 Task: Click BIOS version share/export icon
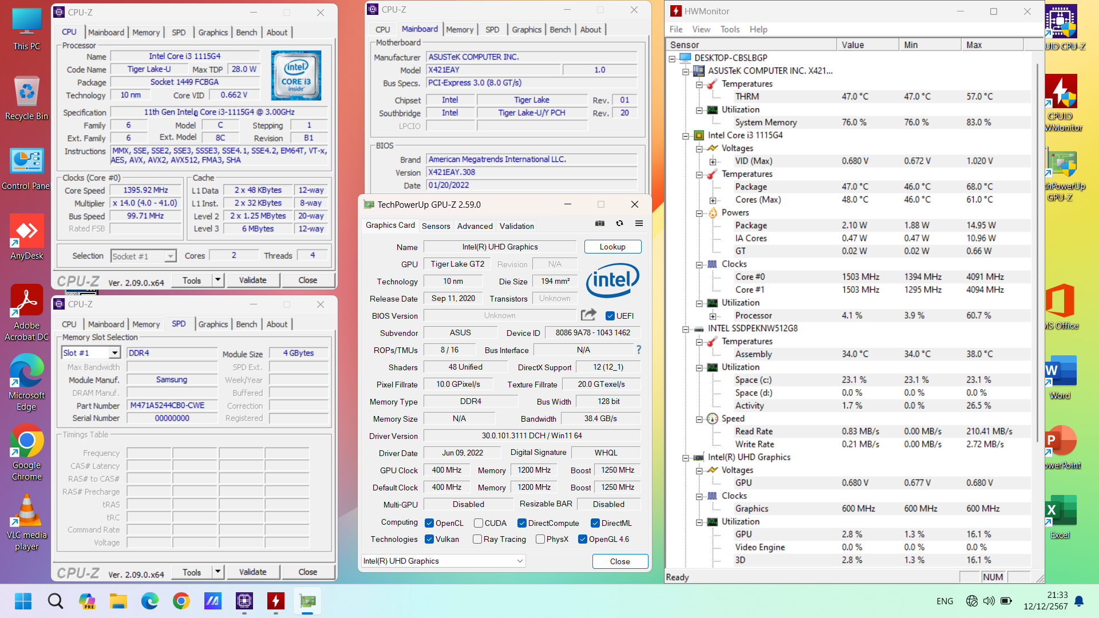[588, 315]
